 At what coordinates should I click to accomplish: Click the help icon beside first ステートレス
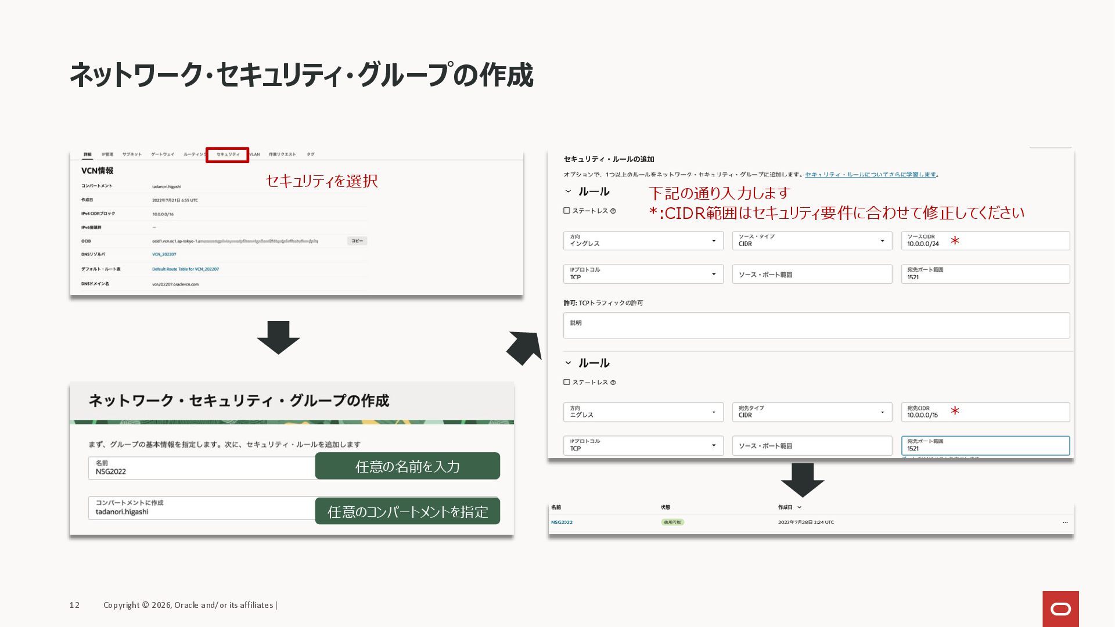click(x=613, y=211)
